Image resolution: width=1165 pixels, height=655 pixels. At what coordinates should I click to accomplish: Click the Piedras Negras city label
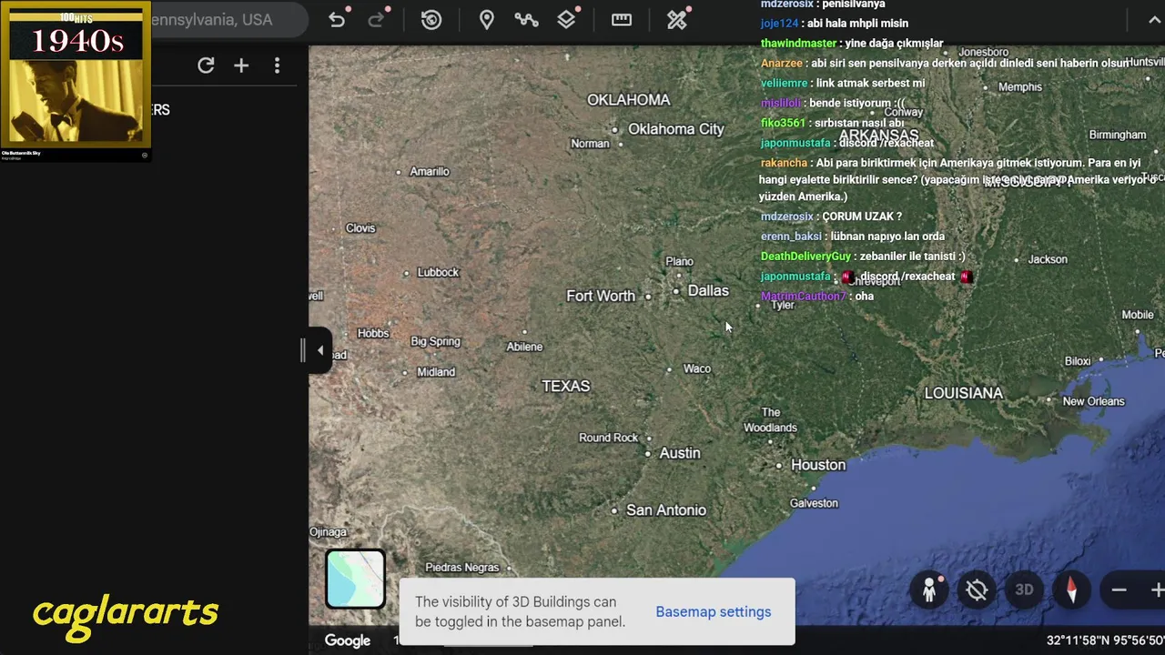[462, 568]
